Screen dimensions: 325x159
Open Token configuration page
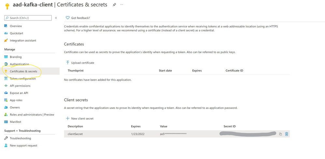[22, 79]
